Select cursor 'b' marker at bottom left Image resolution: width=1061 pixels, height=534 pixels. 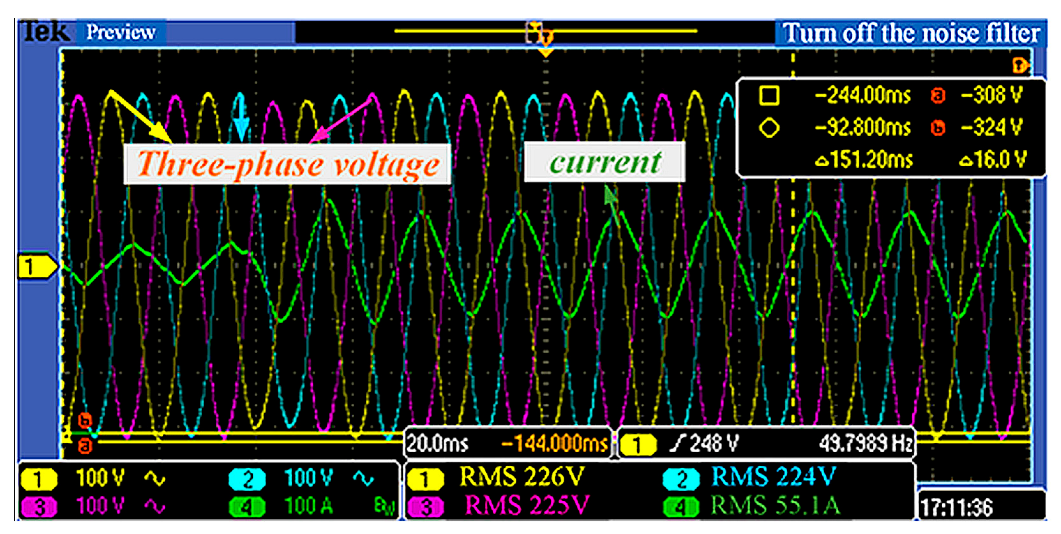coord(85,421)
